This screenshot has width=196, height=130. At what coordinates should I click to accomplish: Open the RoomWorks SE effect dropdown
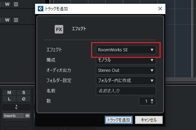coord(126,50)
